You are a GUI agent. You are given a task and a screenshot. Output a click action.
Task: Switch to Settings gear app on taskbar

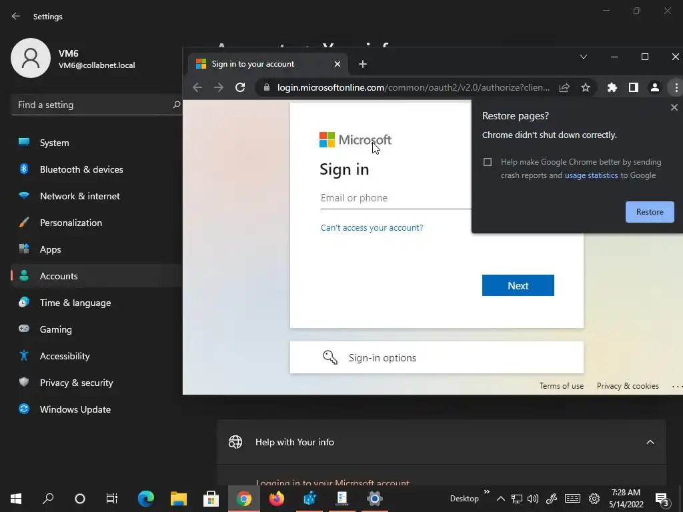click(x=375, y=499)
